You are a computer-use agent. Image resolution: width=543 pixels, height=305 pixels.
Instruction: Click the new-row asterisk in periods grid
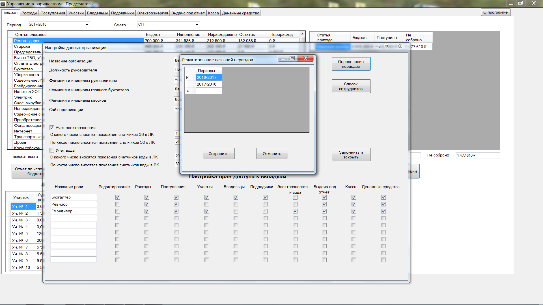click(188, 91)
